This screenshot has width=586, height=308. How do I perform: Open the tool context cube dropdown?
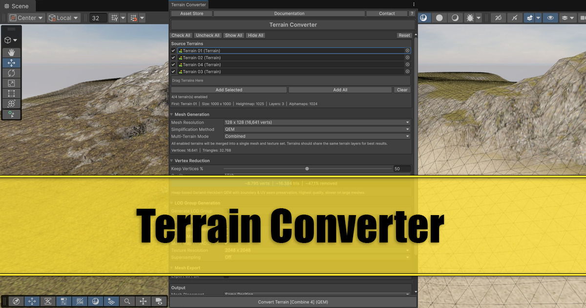11,40
